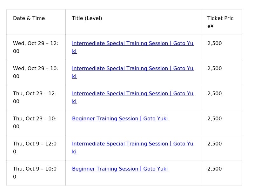The height and width of the screenshot is (195, 254).
Task: Click the Date & Time column header
Action: click(29, 18)
